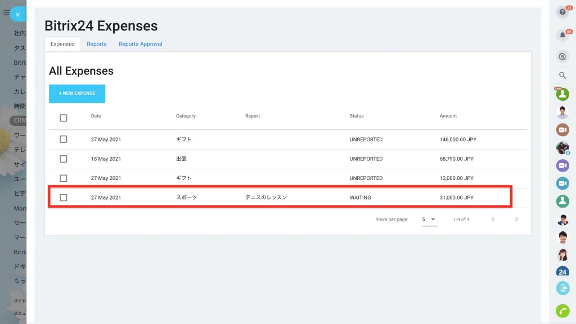Open the green contact icon with CRM badge
The image size is (576, 324).
[562, 94]
